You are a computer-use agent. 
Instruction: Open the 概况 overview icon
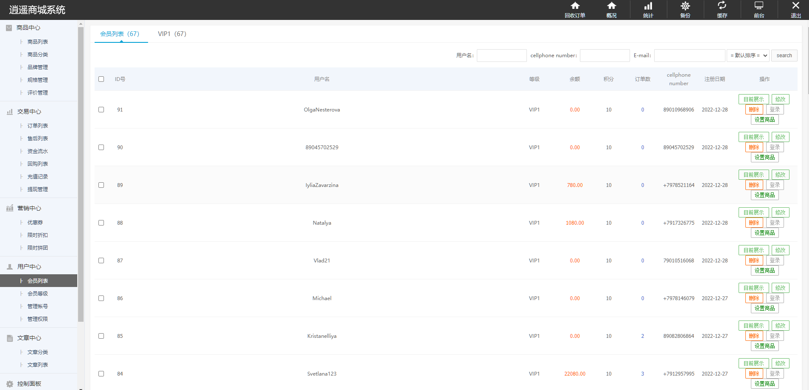click(611, 6)
